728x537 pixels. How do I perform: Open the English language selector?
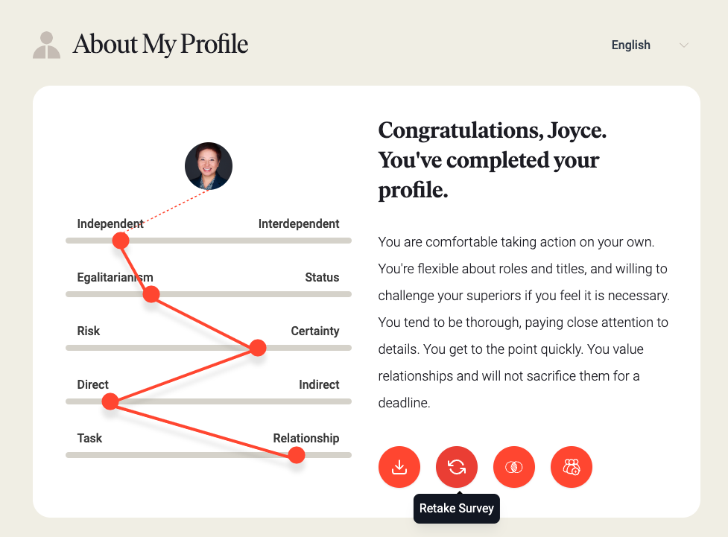click(650, 45)
